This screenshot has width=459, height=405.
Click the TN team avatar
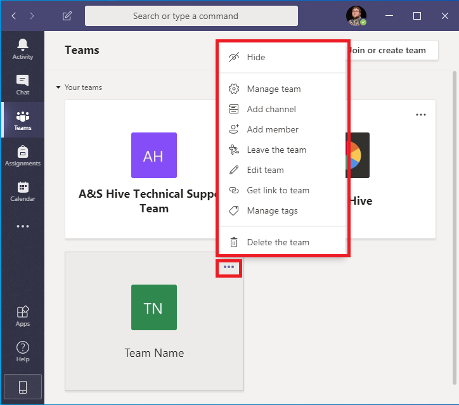click(154, 307)
